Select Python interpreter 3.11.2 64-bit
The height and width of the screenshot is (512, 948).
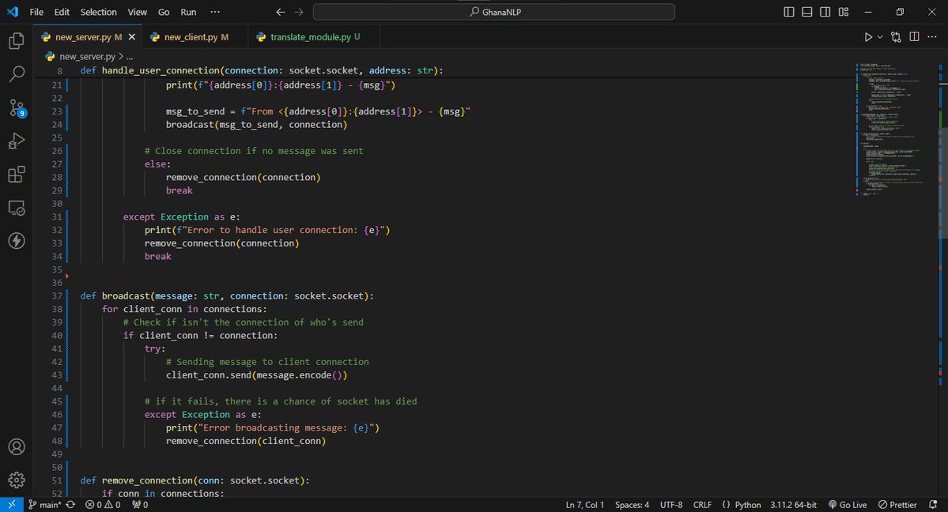tap(793, 505)
